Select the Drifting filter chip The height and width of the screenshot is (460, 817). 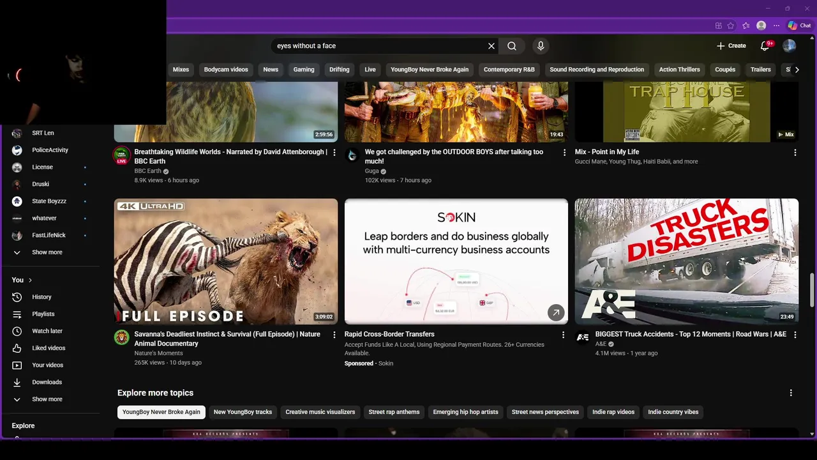coord(340,70)
